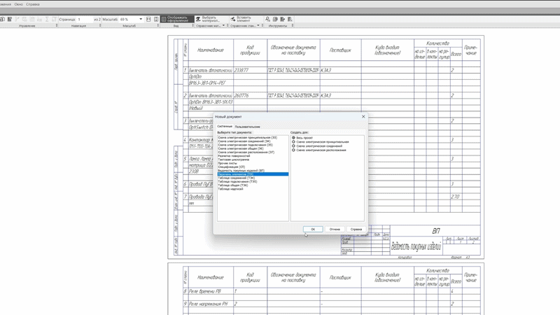Click the fit page width icon
This screenshot has width=560, height=315.
coord(148,20)
